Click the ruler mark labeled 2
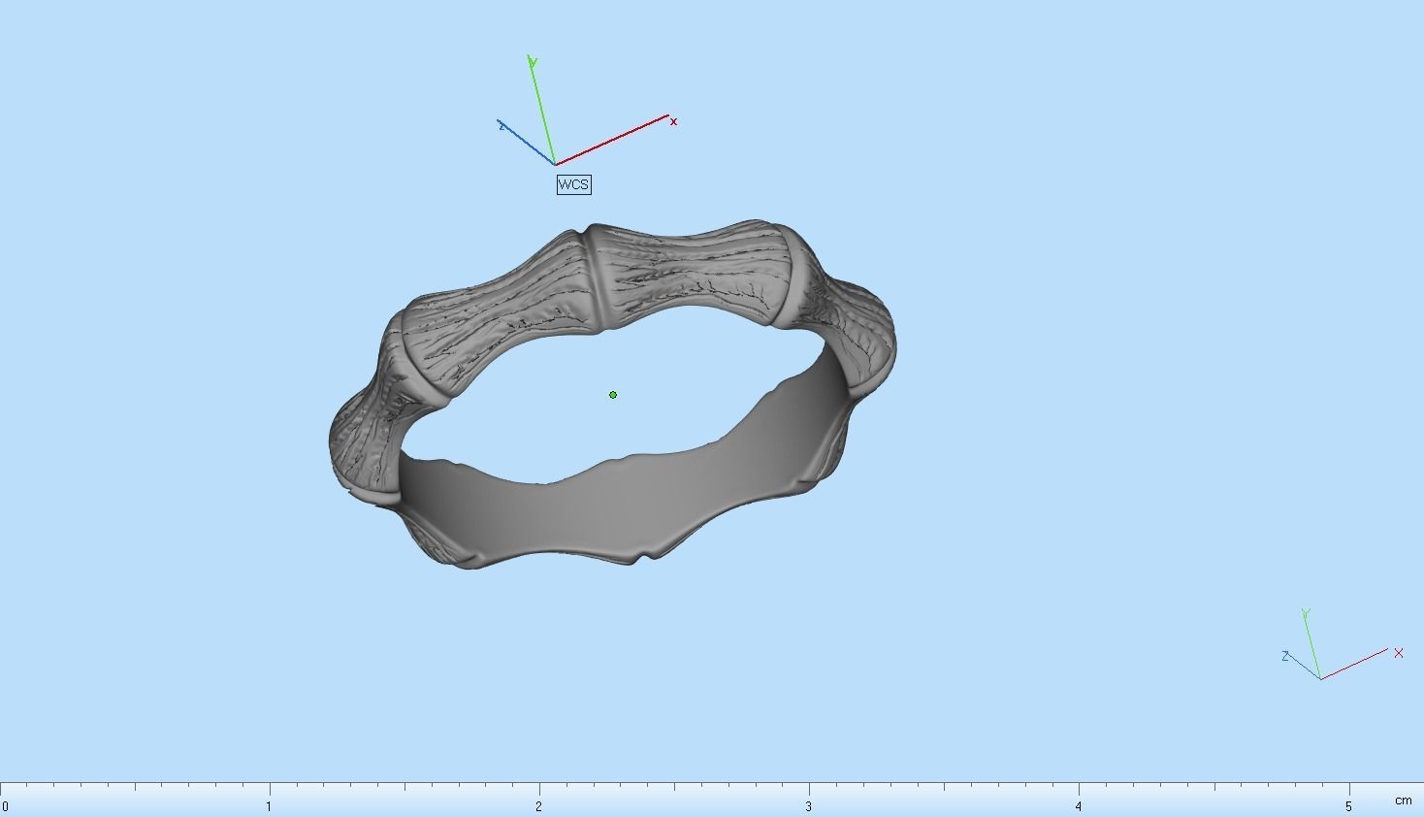The width and height of the screenshot is (1424, 817). coord(538,806)
